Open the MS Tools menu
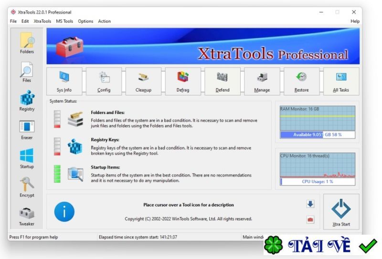 point(64,21)
